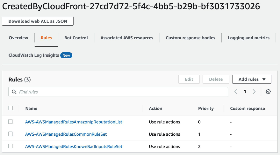This screenshot has width=280, height=155.
Task: Click the search magnifier icon
Action: point(14,92)
